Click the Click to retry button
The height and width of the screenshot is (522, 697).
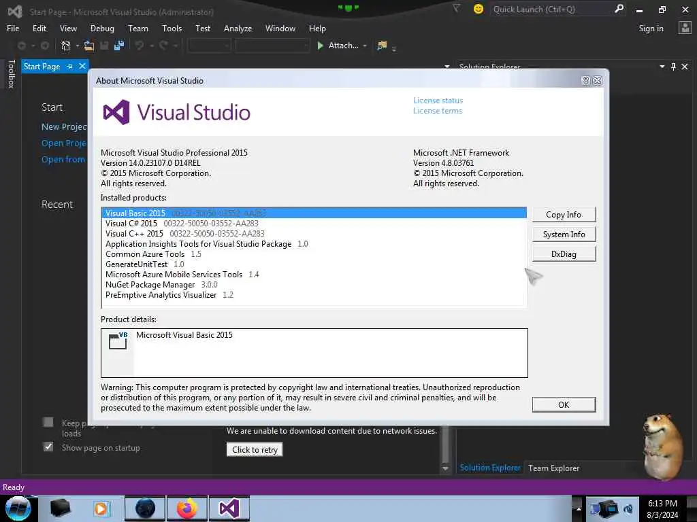(255, 450)
